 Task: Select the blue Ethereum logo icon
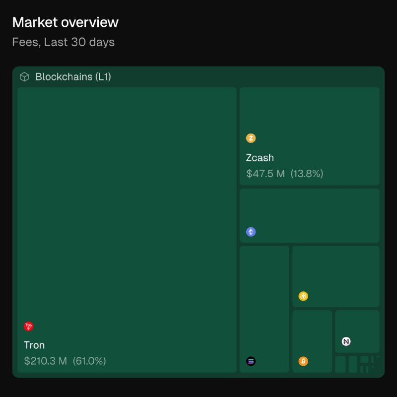click(x=251, y=232)
